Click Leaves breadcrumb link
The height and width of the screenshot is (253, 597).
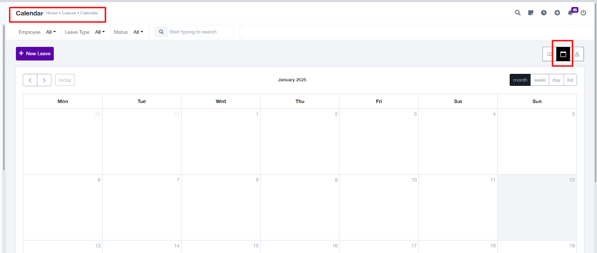click(x=69, y=13)
